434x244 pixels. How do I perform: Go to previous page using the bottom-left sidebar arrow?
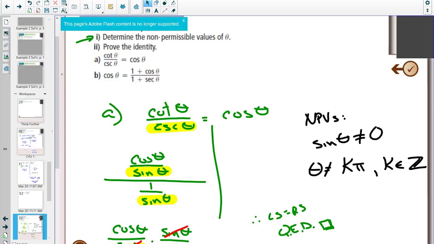click(x=5, y=219)
